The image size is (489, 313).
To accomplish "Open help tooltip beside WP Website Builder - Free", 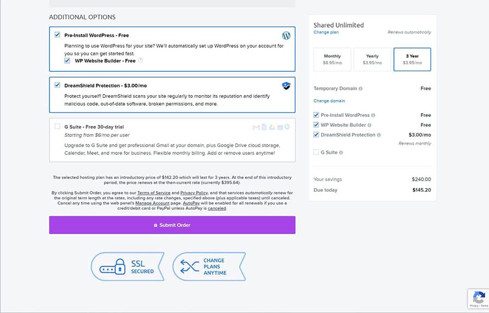I will click(140, 60).
